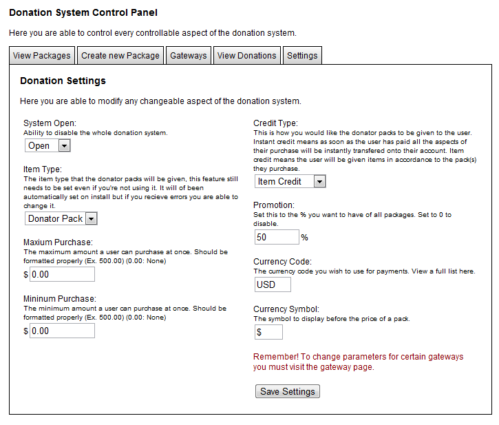Click the Donation System Control Panel title

click(83, 12)
